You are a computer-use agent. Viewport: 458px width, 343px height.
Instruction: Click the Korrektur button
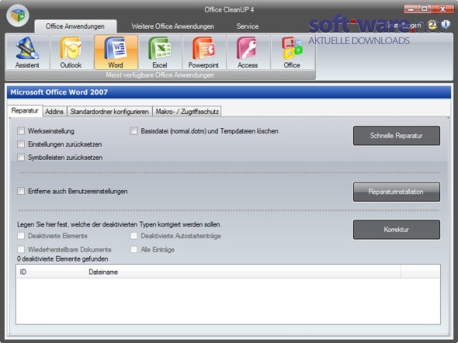point(396,230)
